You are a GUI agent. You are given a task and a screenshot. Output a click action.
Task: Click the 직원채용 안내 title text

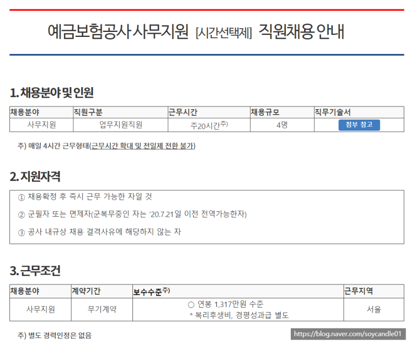[x=301, y=31]
